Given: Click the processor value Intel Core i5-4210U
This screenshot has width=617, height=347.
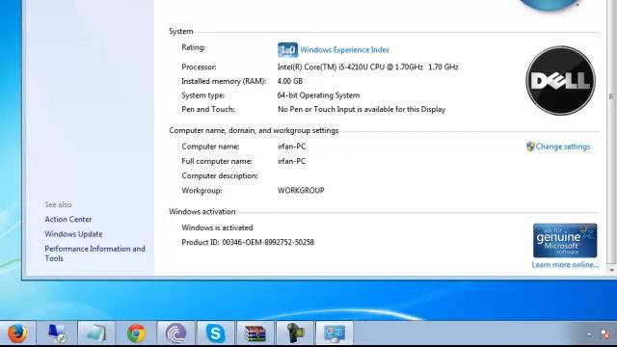Looking at the screenshot, I should pos(368,67).
